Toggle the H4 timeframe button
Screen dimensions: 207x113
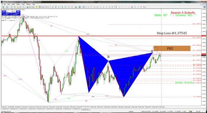click(x=103, y=7)
